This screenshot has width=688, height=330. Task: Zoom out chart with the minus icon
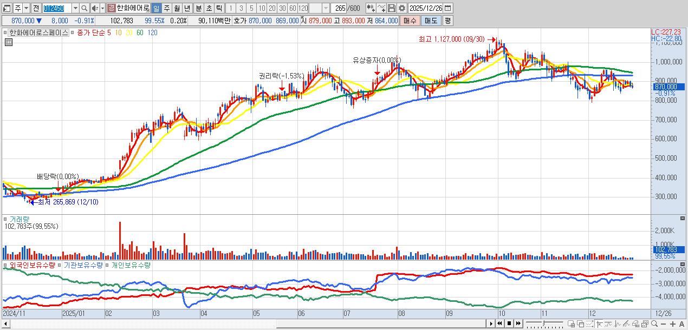(x=663, y=324)
